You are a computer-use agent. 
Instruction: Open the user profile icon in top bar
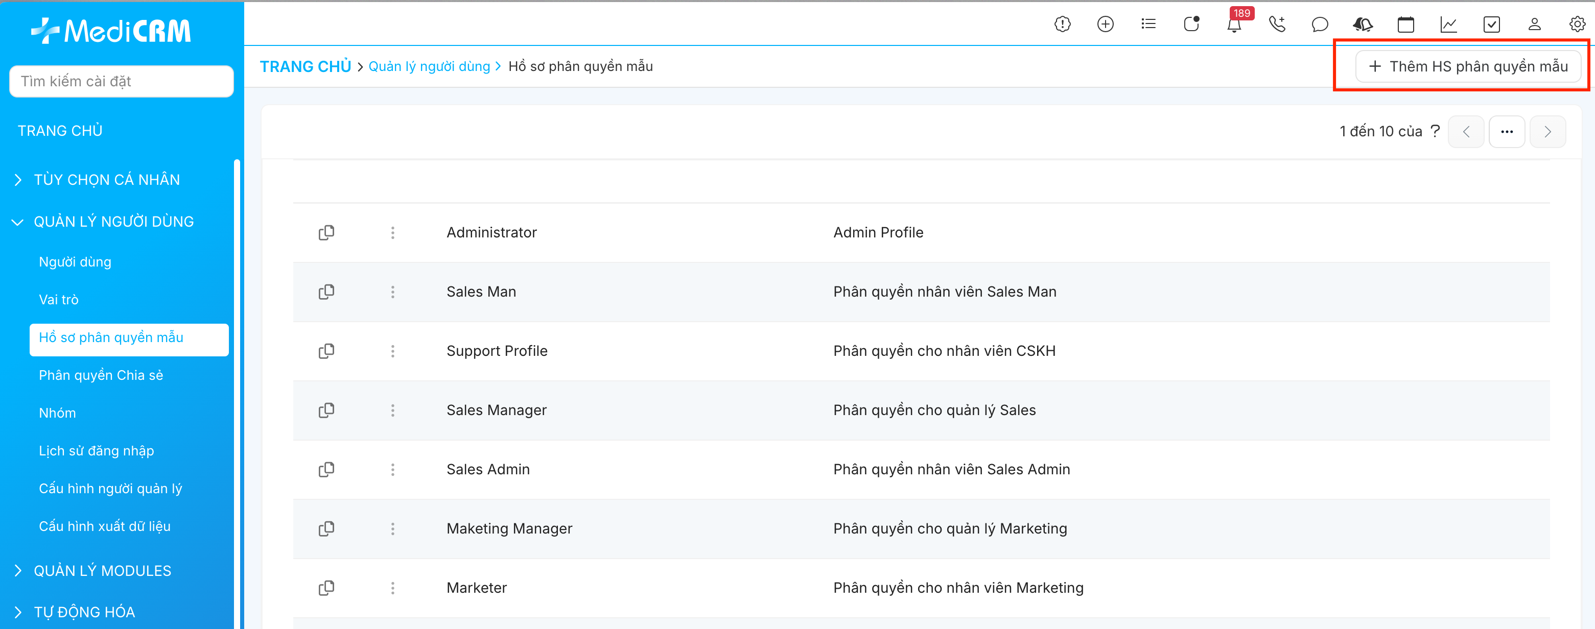[x=1534, y=25]
